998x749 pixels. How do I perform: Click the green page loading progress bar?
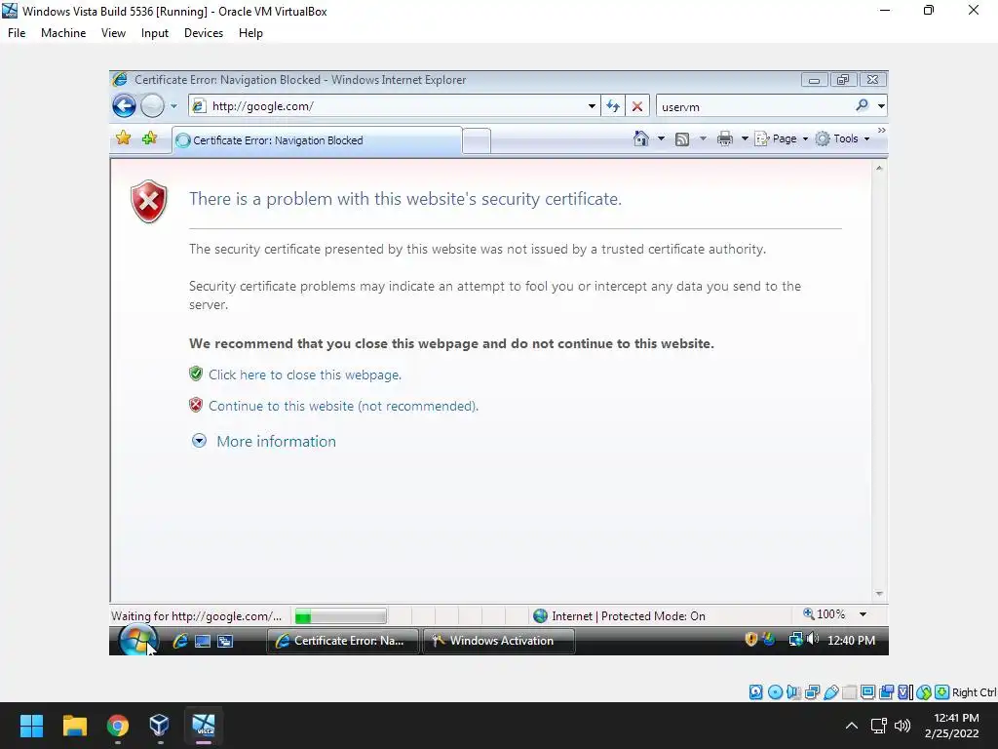pyautogui.click(x=340, y=616)
